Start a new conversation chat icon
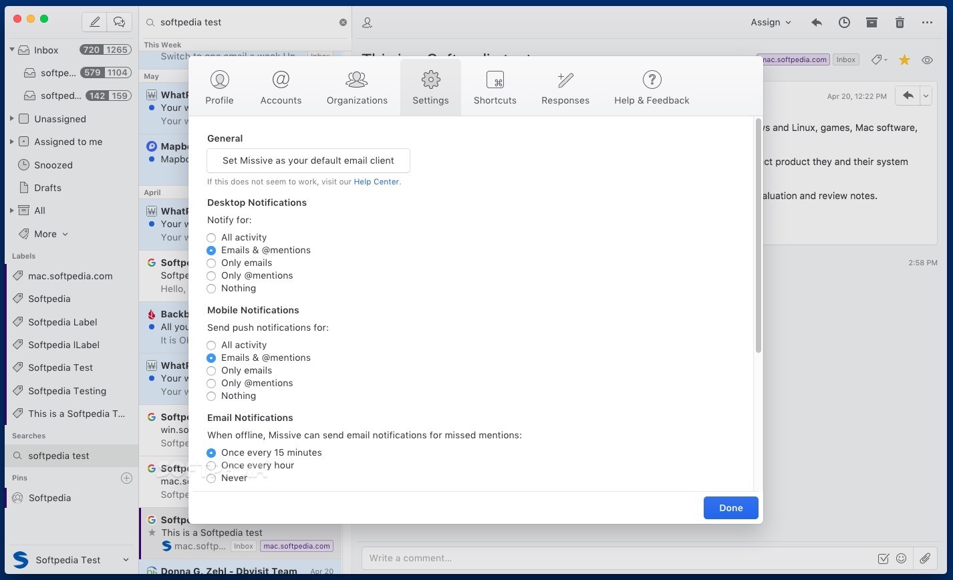 [x=119, y=22]
